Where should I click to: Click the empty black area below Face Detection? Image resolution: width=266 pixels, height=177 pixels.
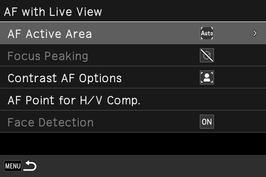(x=133, y=144)
